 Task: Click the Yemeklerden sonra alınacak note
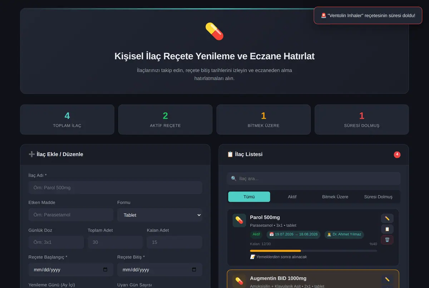click(x=278, y=257)
